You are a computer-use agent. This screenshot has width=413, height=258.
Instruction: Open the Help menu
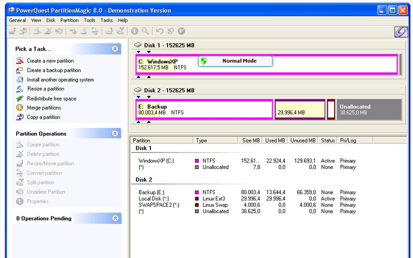[123, 20]
